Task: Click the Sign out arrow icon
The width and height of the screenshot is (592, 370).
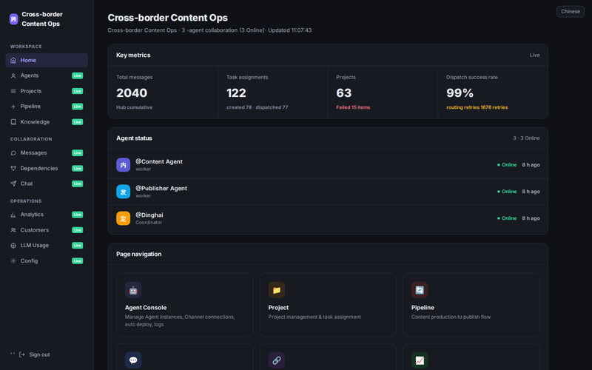Action: click(x=22, y=354)
